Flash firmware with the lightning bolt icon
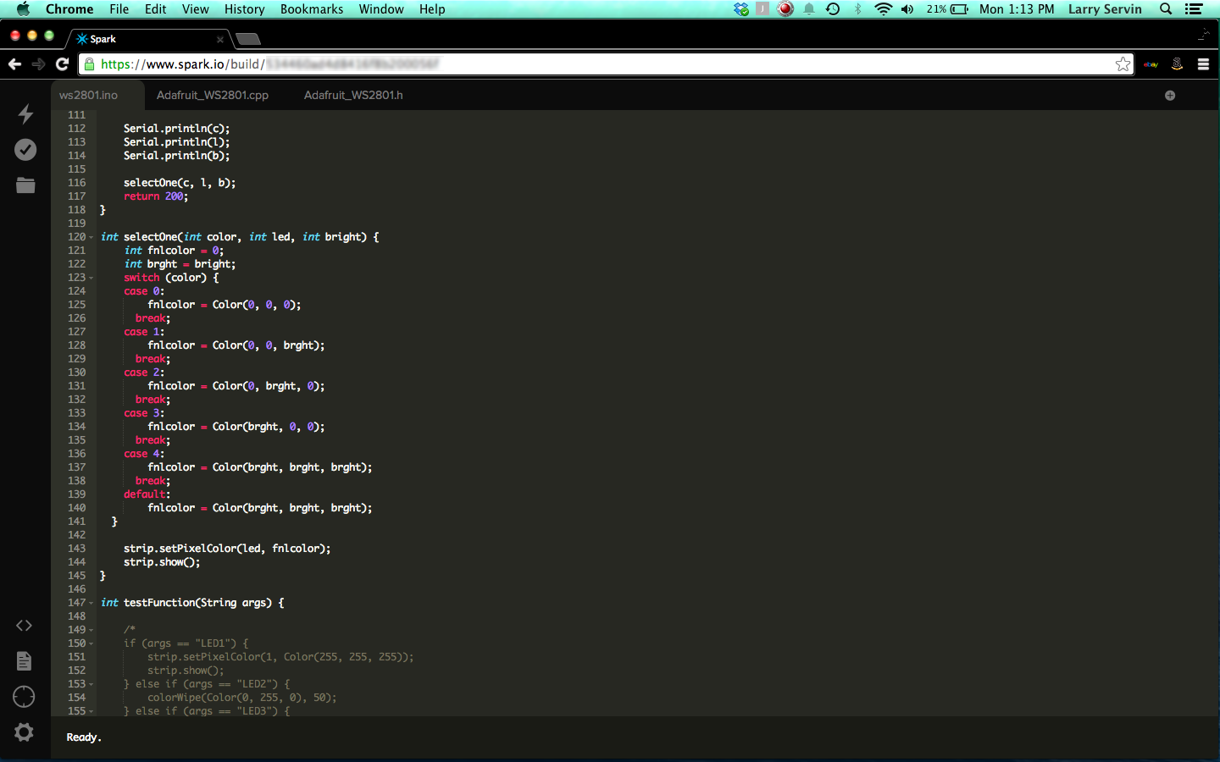Screen dimensions: 1220x762 25,114
